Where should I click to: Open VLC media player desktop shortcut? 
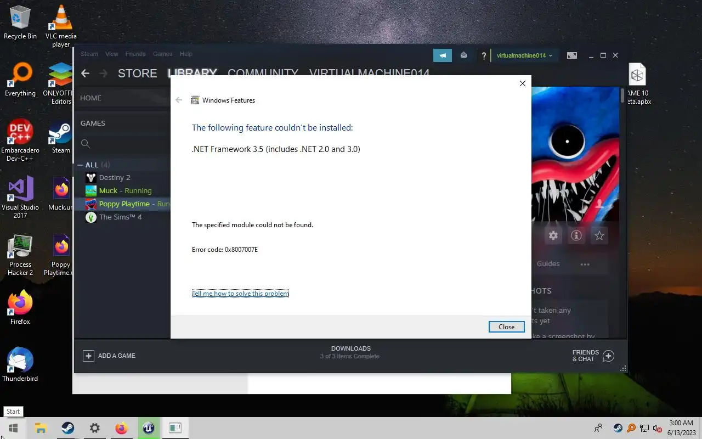coord(61,26)
